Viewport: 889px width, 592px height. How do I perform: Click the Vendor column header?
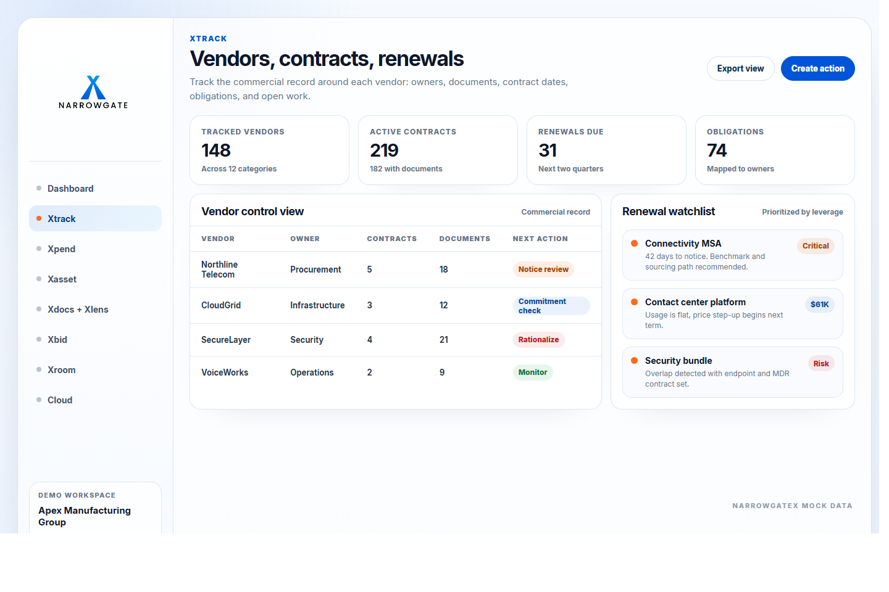click(218, 239)
